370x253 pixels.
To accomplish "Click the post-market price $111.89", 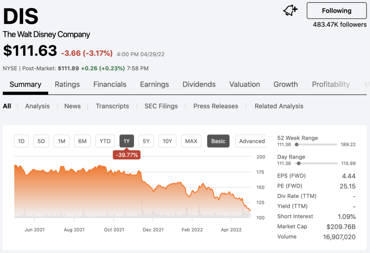I will coord(68,68).
